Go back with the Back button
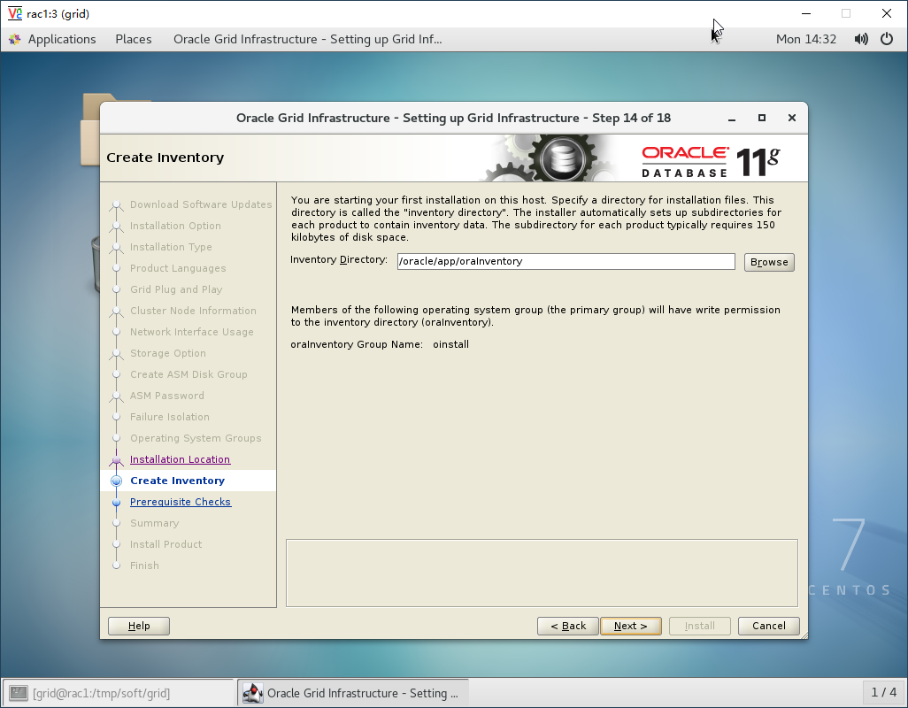This screenshot has height=708, width=908. coord(567,626)
